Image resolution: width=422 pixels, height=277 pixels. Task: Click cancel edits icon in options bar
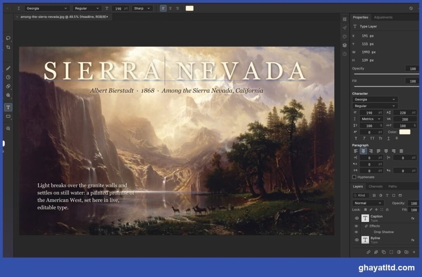coord(411,8)
